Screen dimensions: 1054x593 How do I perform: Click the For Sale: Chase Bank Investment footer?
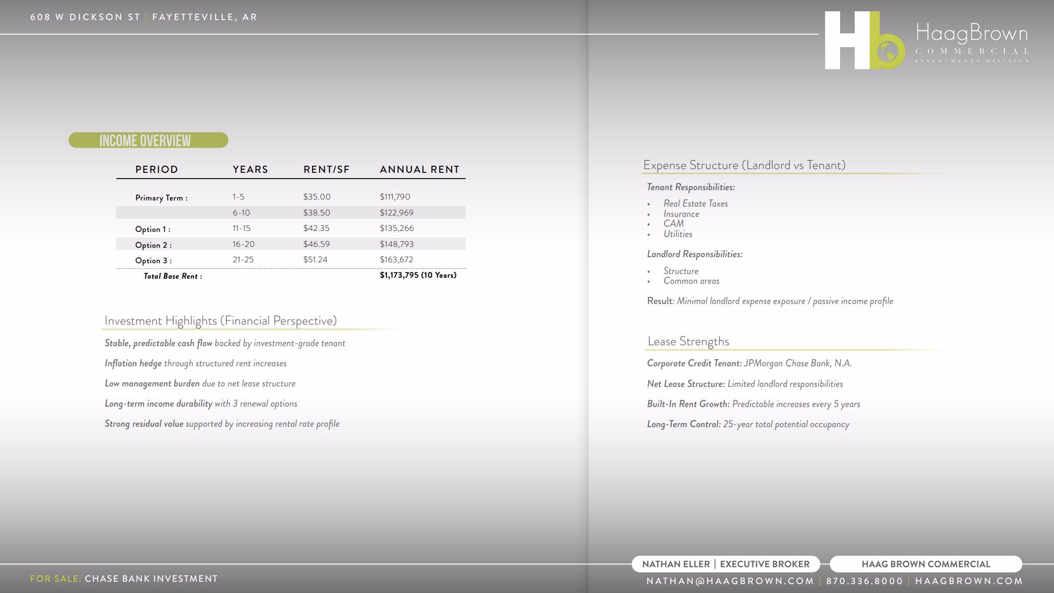point(124,578)
